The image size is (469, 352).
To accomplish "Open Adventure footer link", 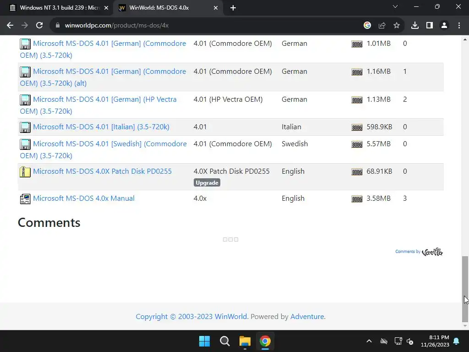I will coord(307,316).
